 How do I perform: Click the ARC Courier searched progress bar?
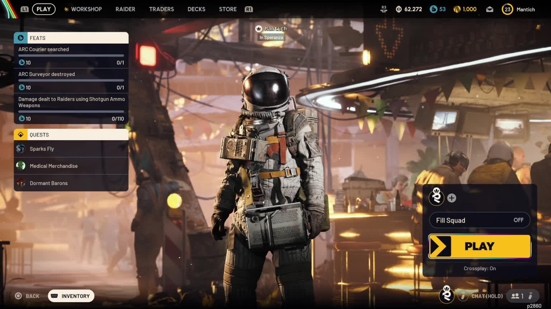tap(71, 55)
